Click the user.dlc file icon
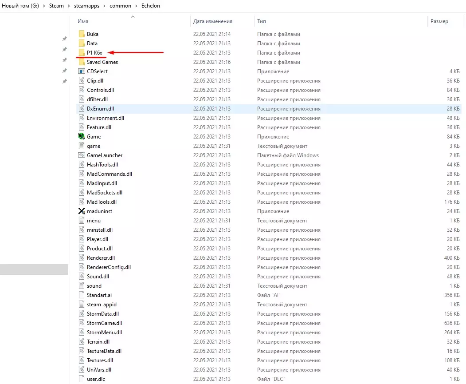 coord(82,379)
